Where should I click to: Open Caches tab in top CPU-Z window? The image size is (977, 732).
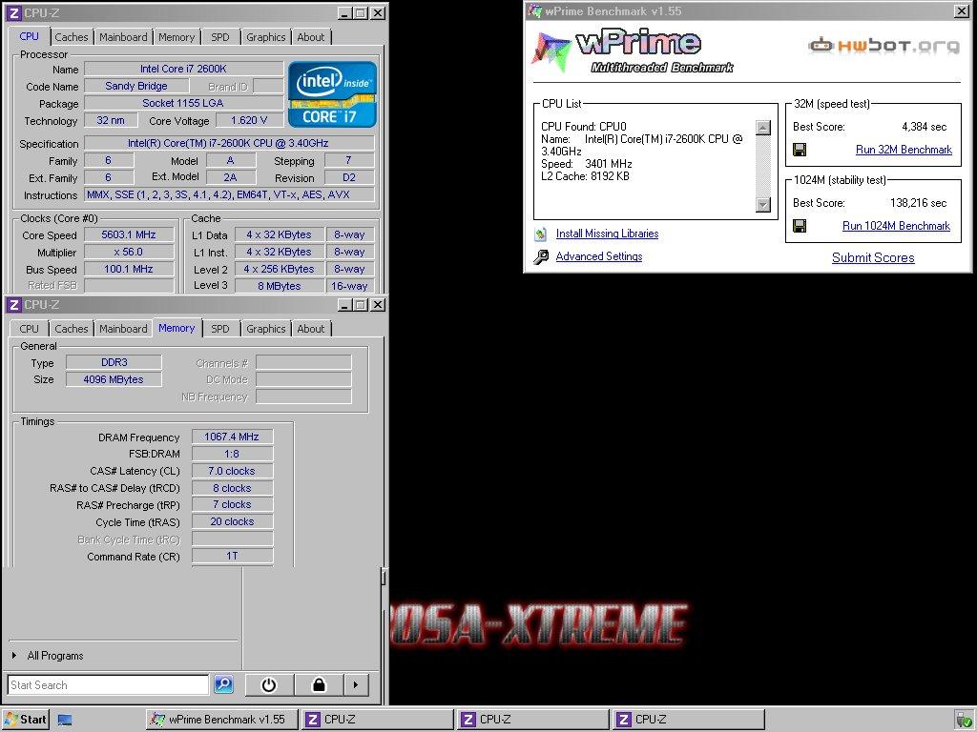coord(72,37)
